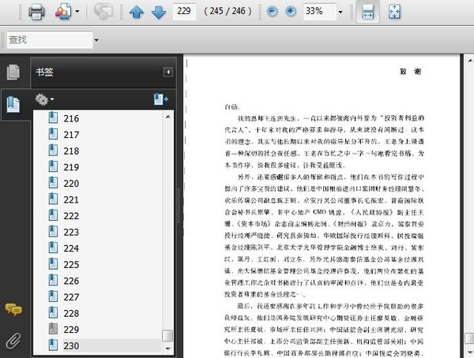Select bookmark 226
474x358 pixels.
71,281
